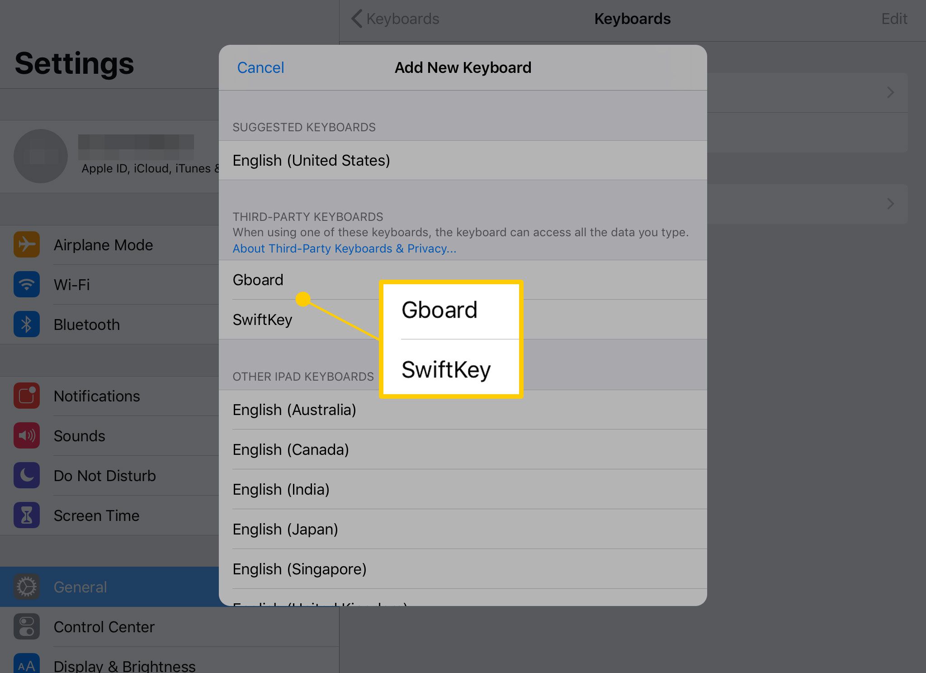926x673 pixels.
Task: Tap the Display & Brightness AA icon
Action: pos(27,663)
